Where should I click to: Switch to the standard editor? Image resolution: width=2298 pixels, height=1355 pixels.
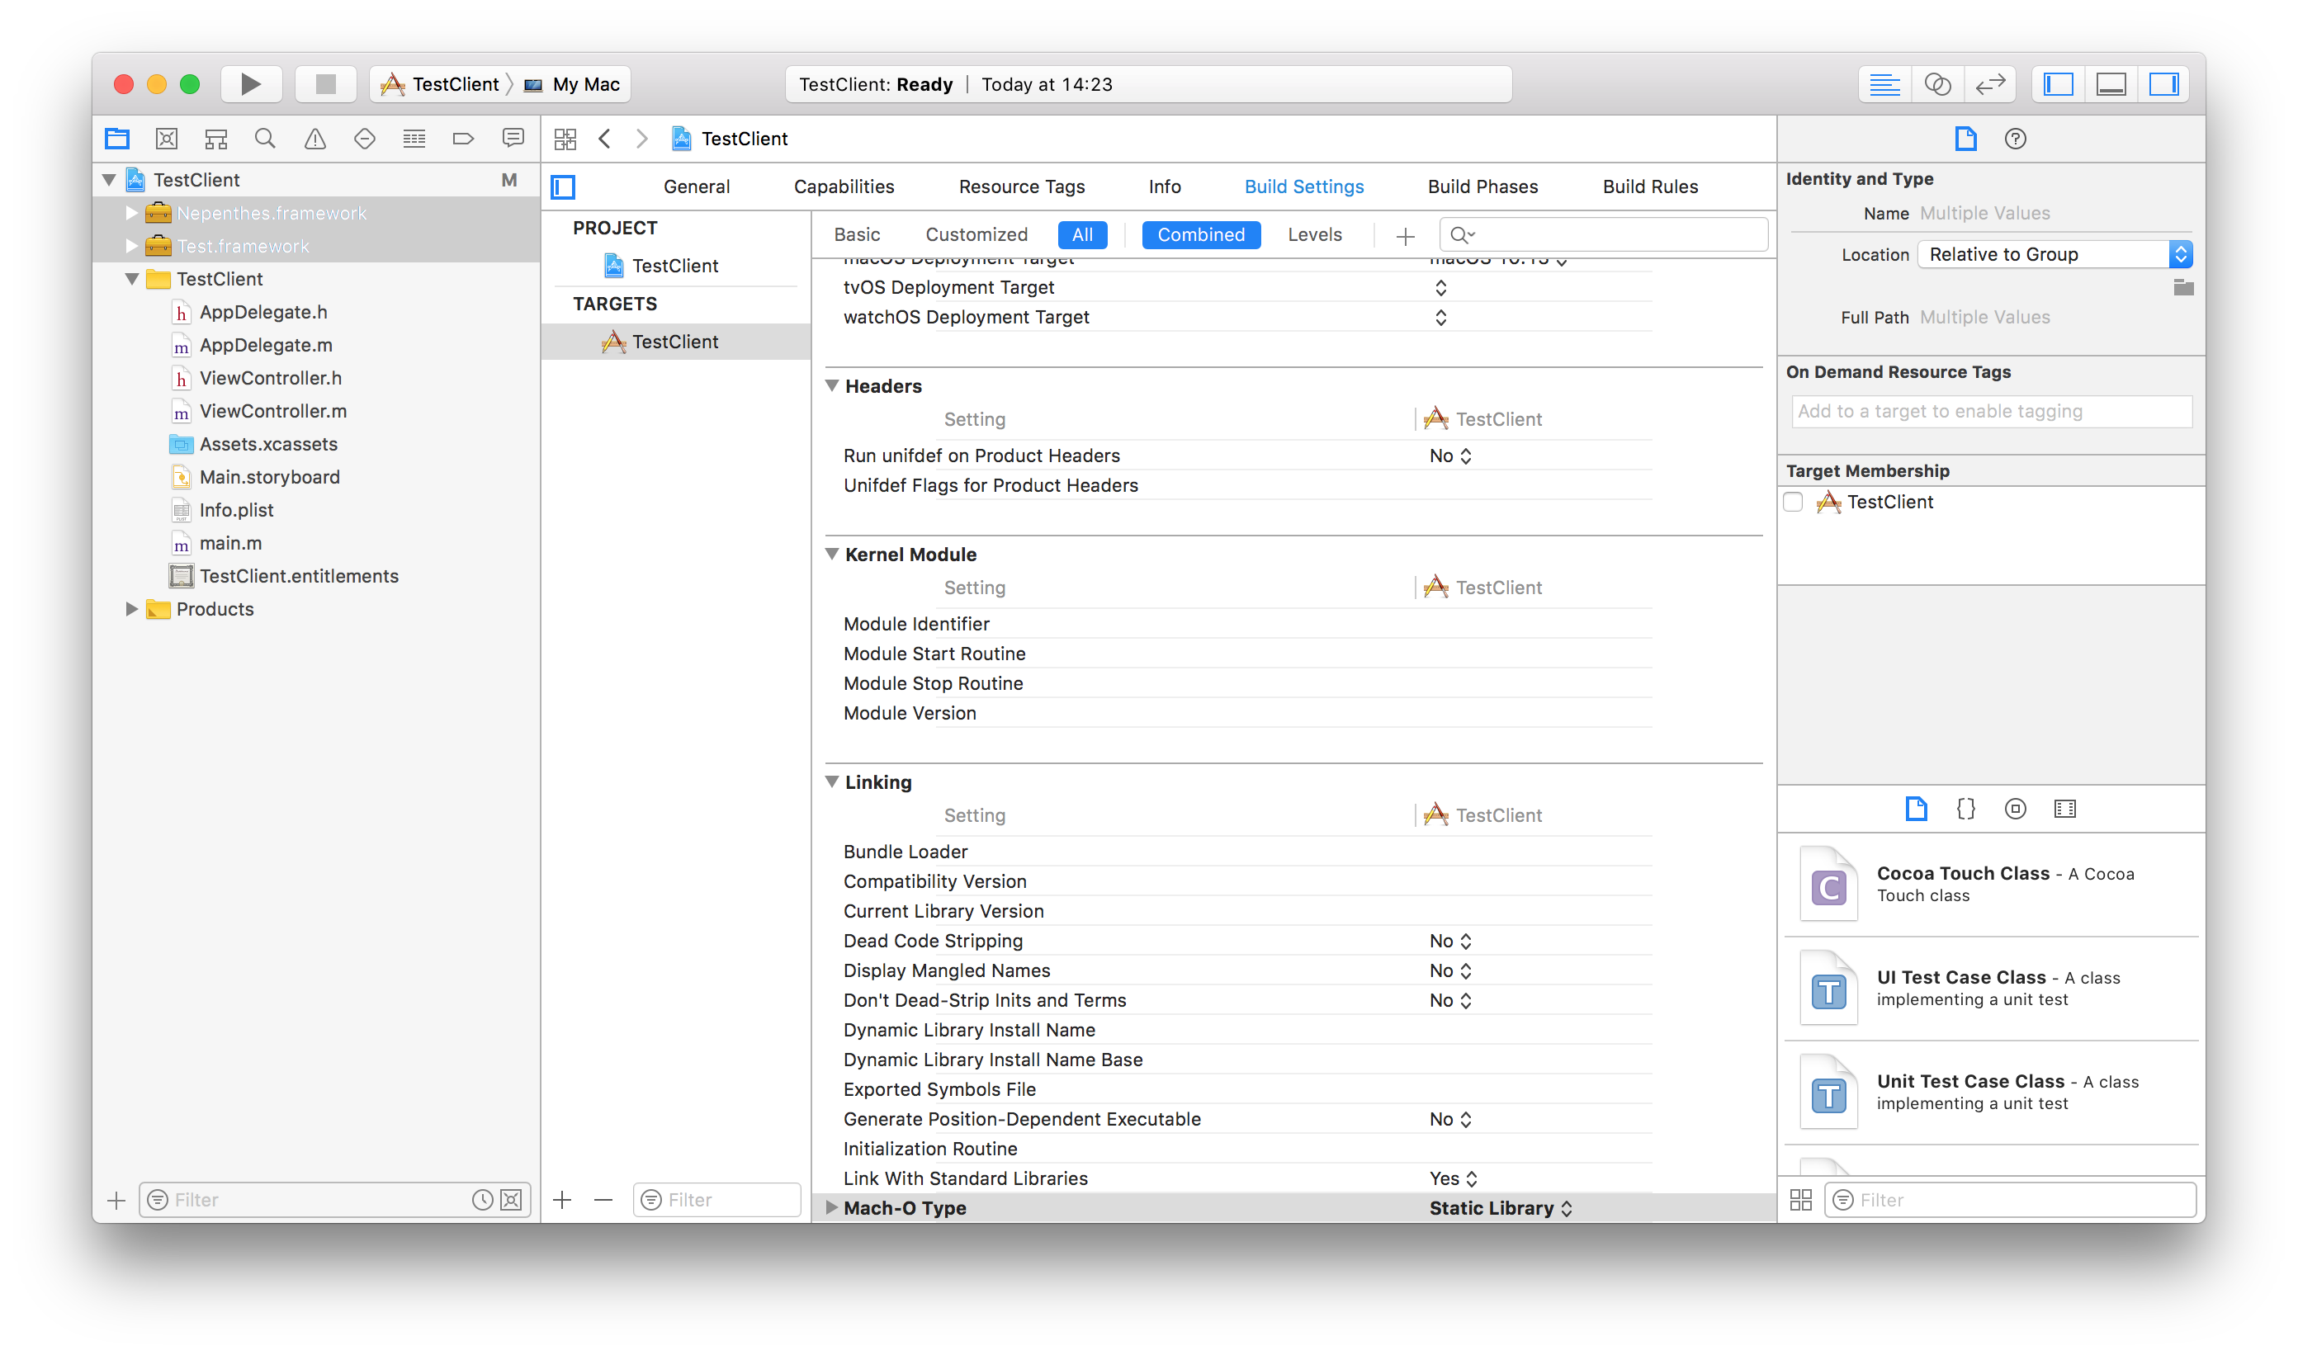1884,84
